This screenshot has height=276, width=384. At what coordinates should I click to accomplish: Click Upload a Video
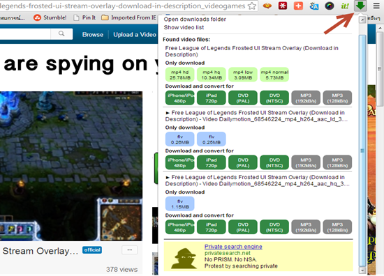(135, 35)
